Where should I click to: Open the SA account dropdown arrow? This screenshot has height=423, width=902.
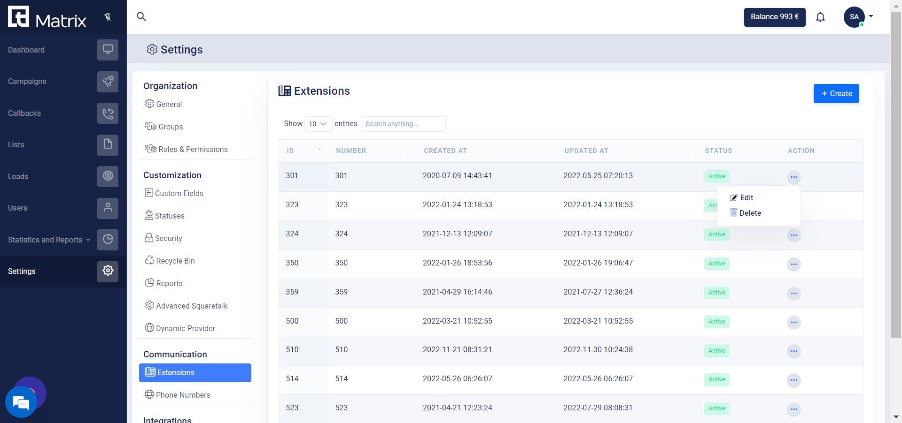tap(871, 16)
